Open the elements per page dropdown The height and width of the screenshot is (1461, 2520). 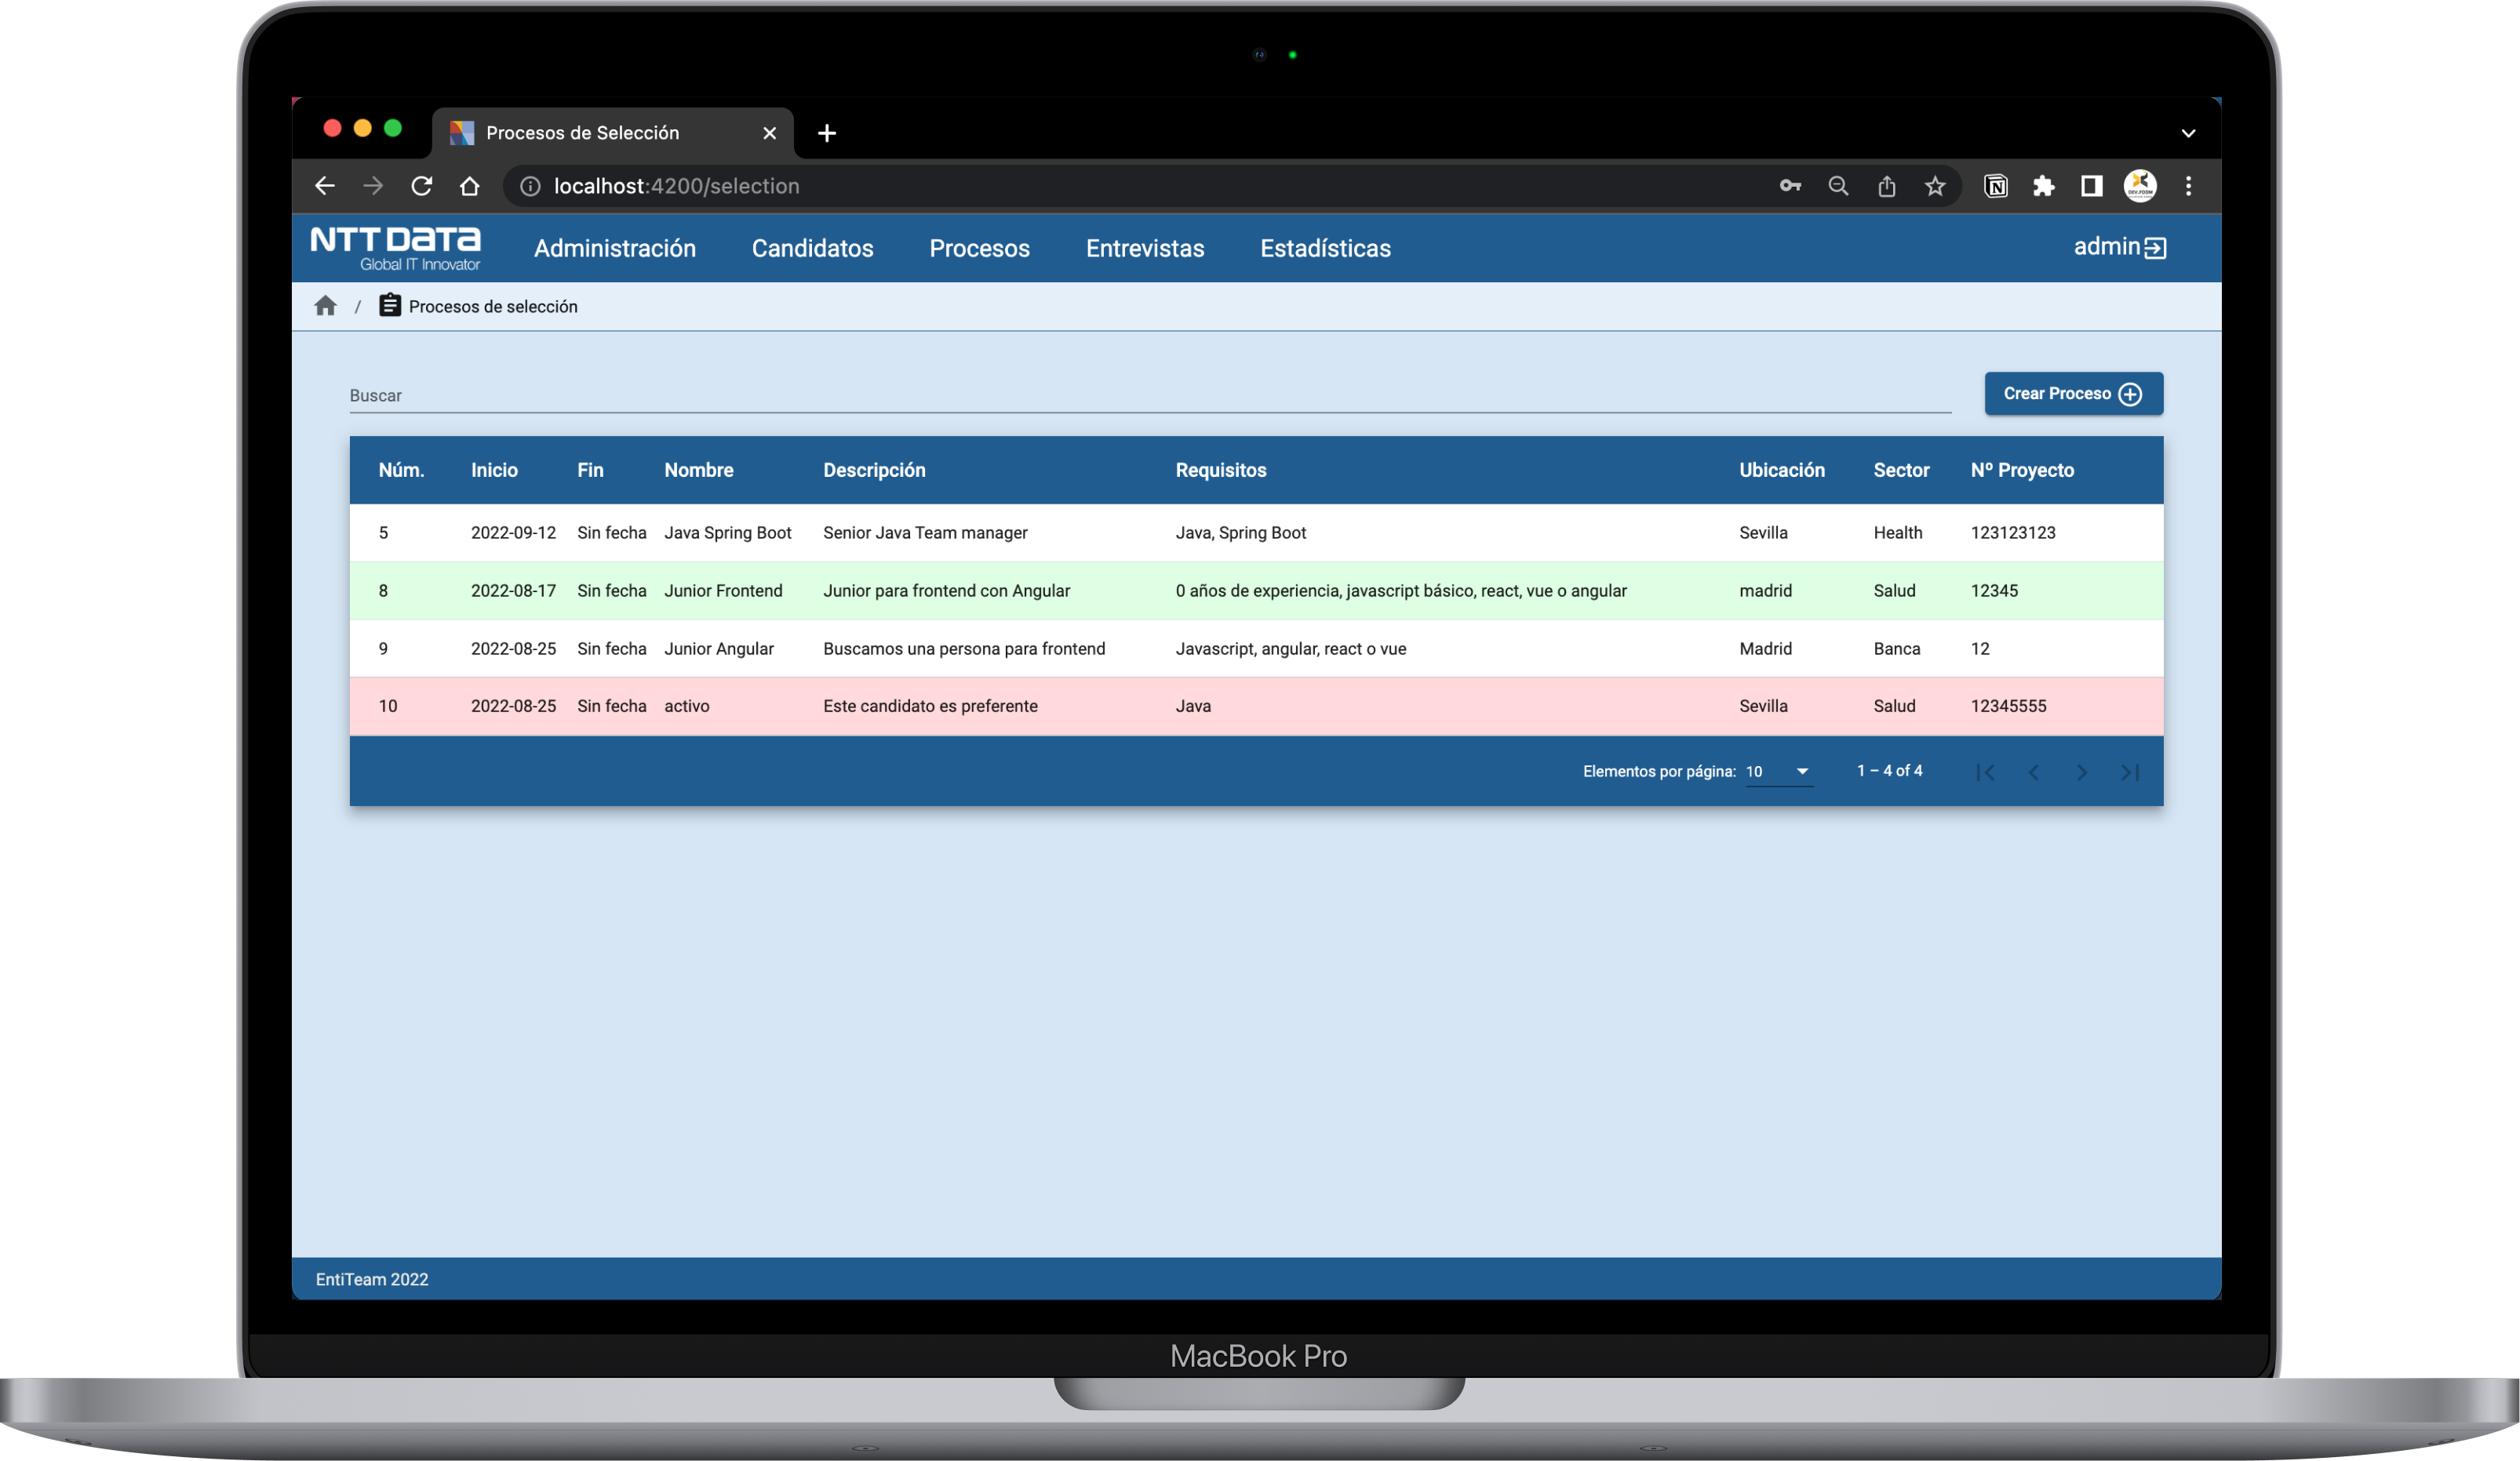(1778, 772)
